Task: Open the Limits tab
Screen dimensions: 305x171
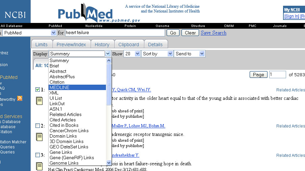Action: (x=41, y=45)
